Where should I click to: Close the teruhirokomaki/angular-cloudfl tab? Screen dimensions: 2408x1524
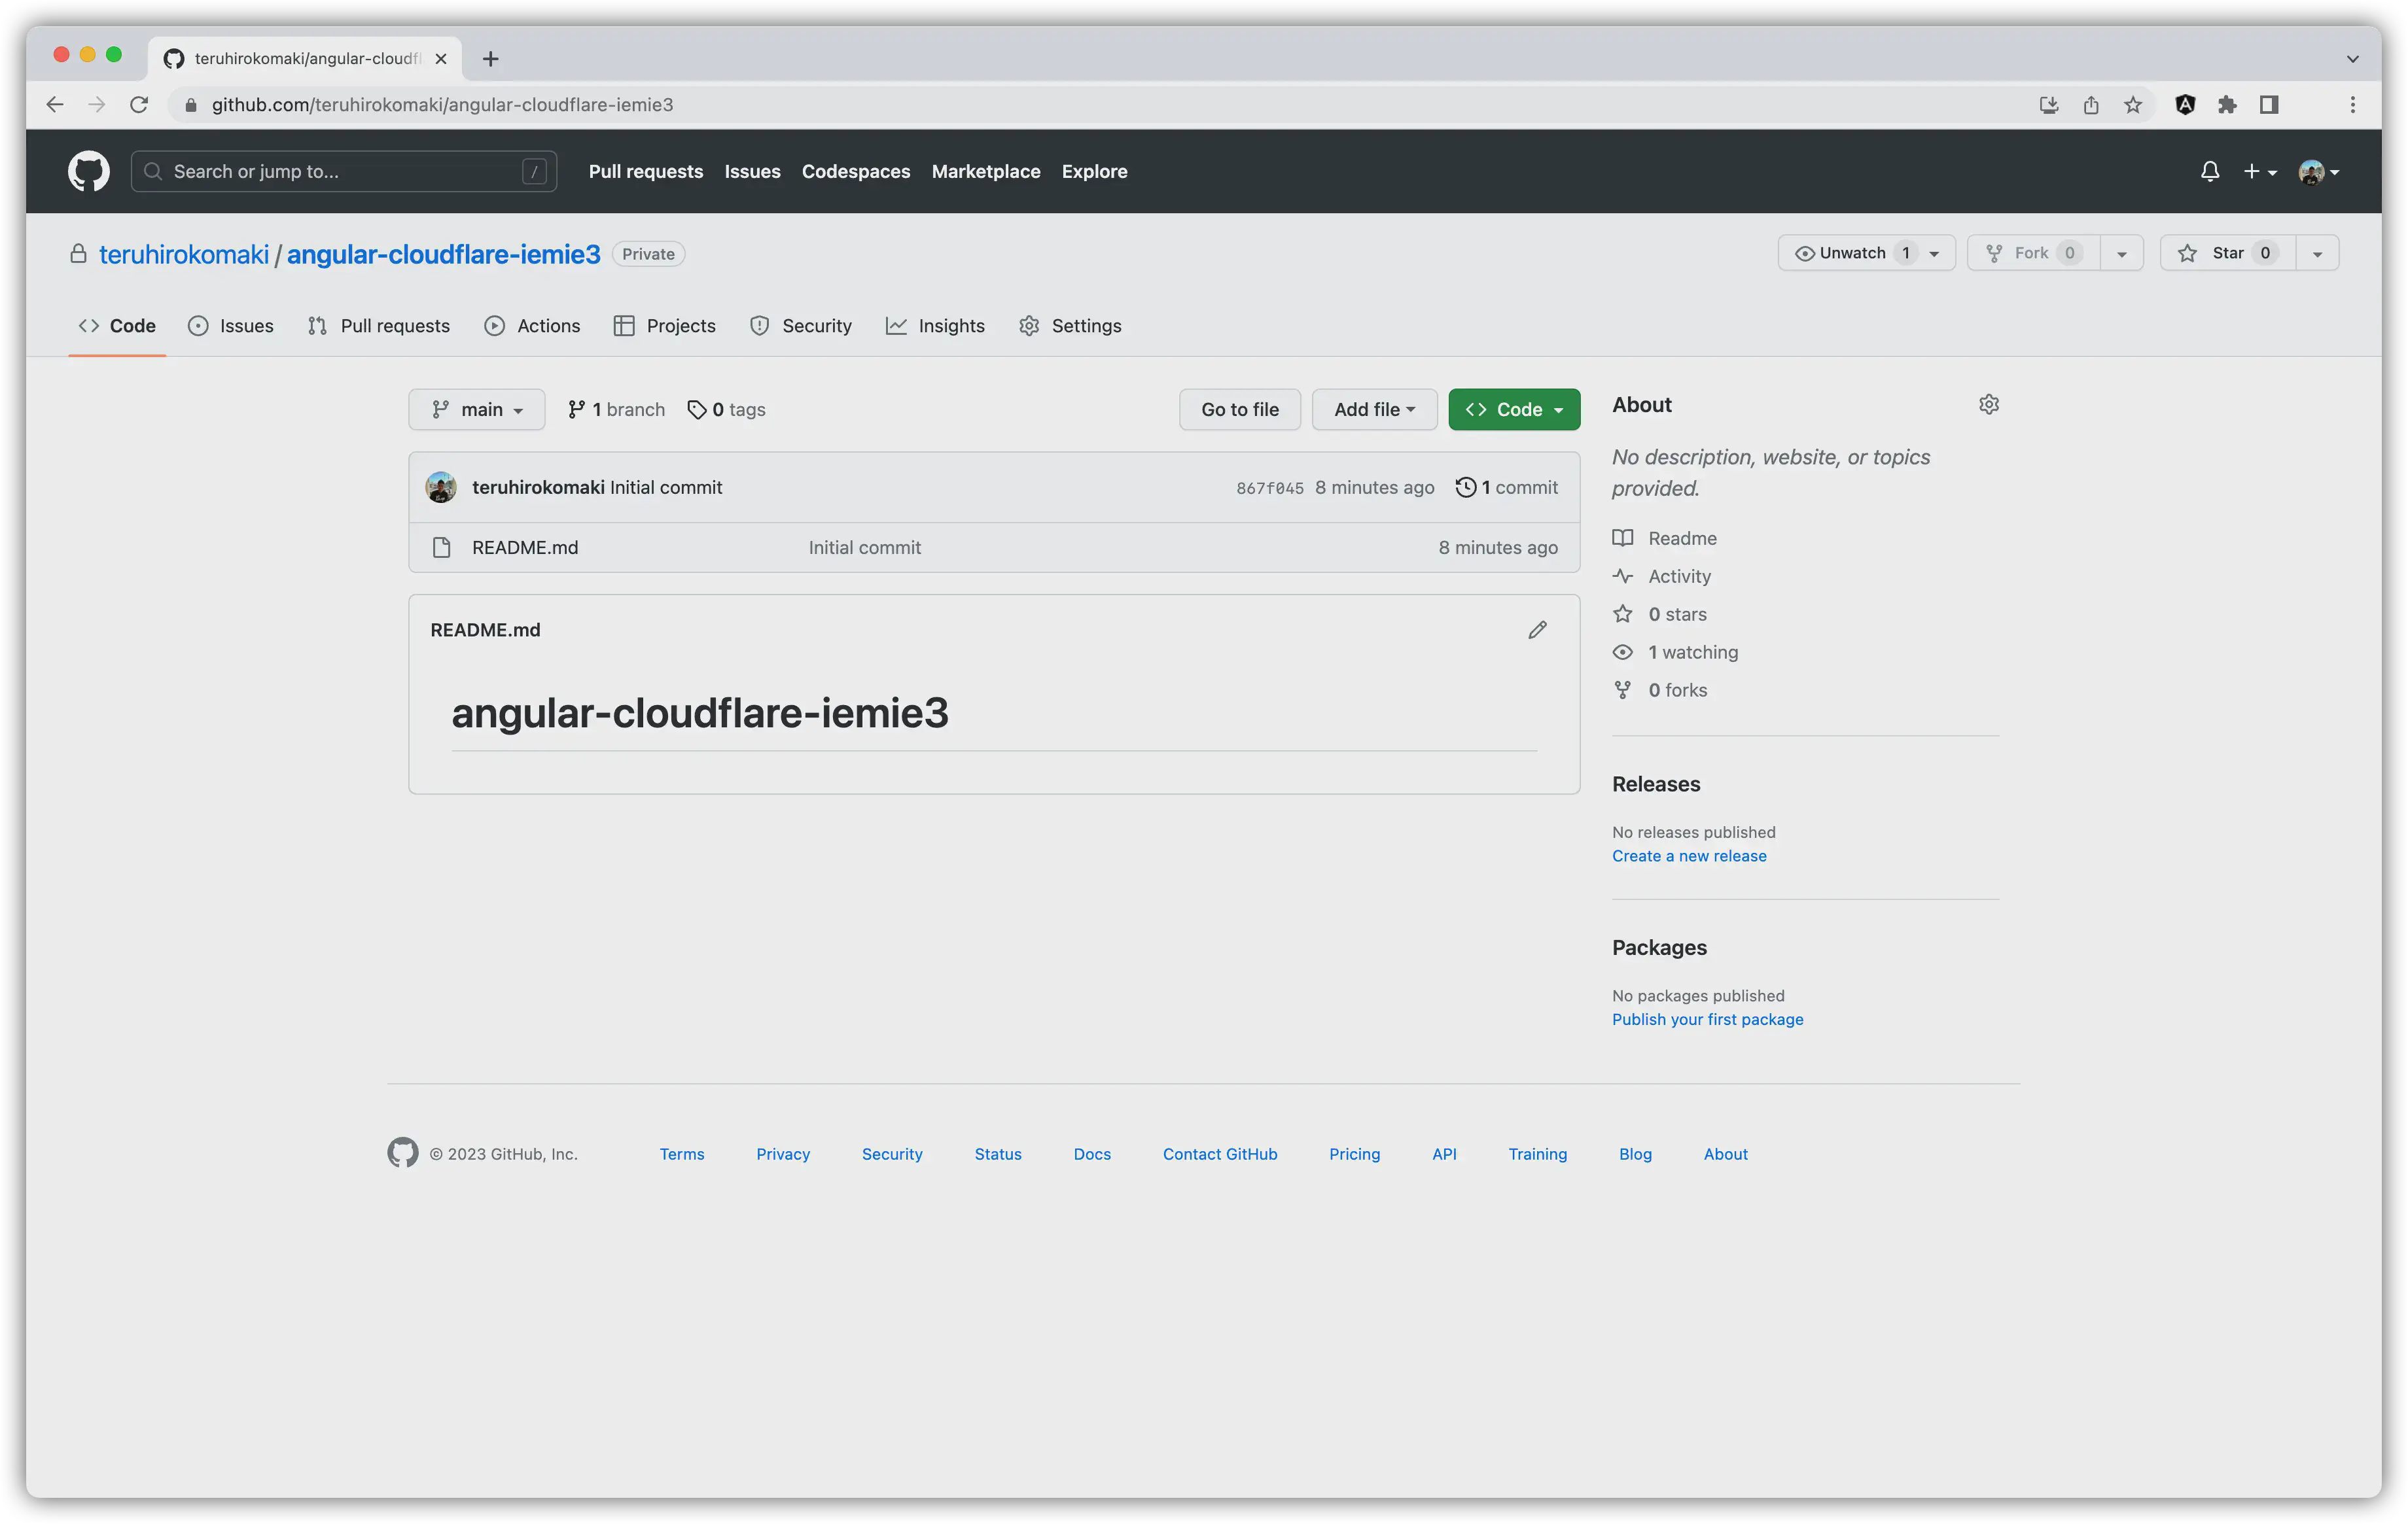coord(440,58)
